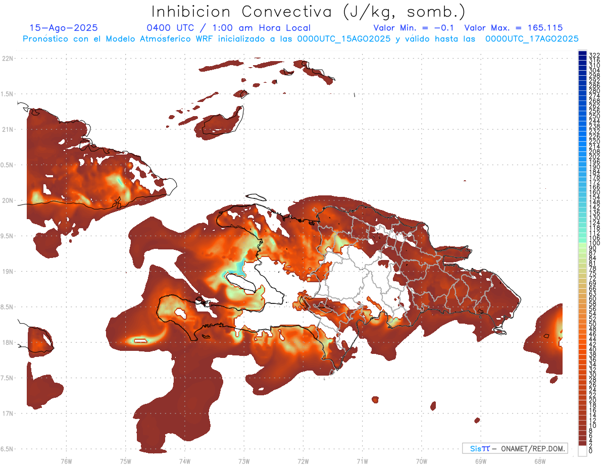Click the '74W' longitude label

point(184,461)
